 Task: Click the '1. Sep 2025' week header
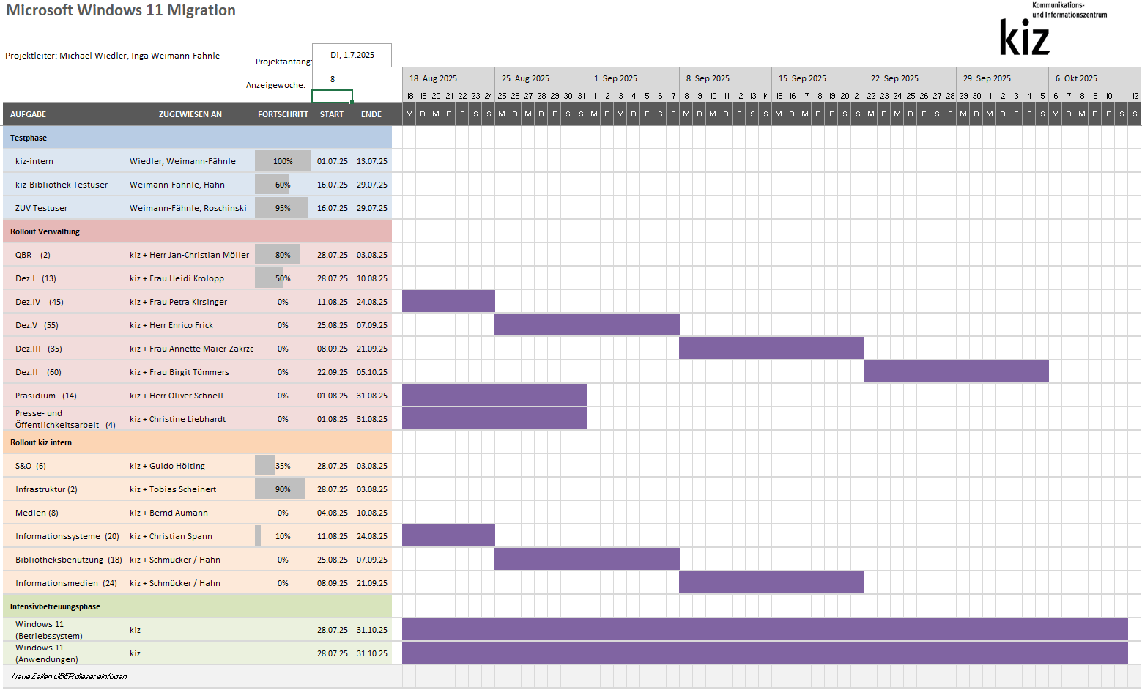coord(633,78)
